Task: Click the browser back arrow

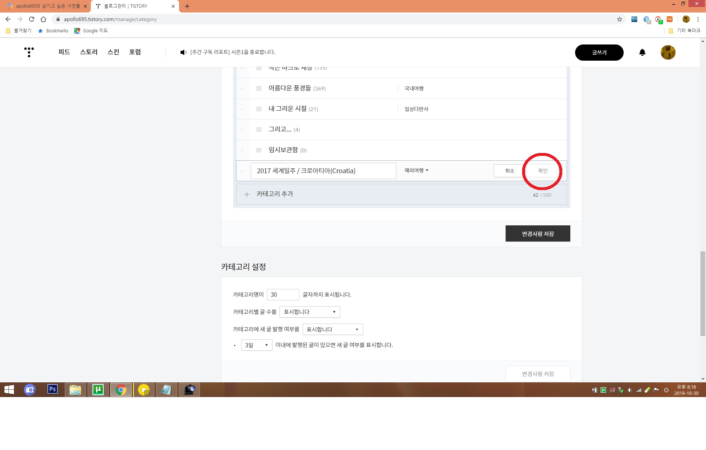Action: pyautogui.click(x=8, y=19)
